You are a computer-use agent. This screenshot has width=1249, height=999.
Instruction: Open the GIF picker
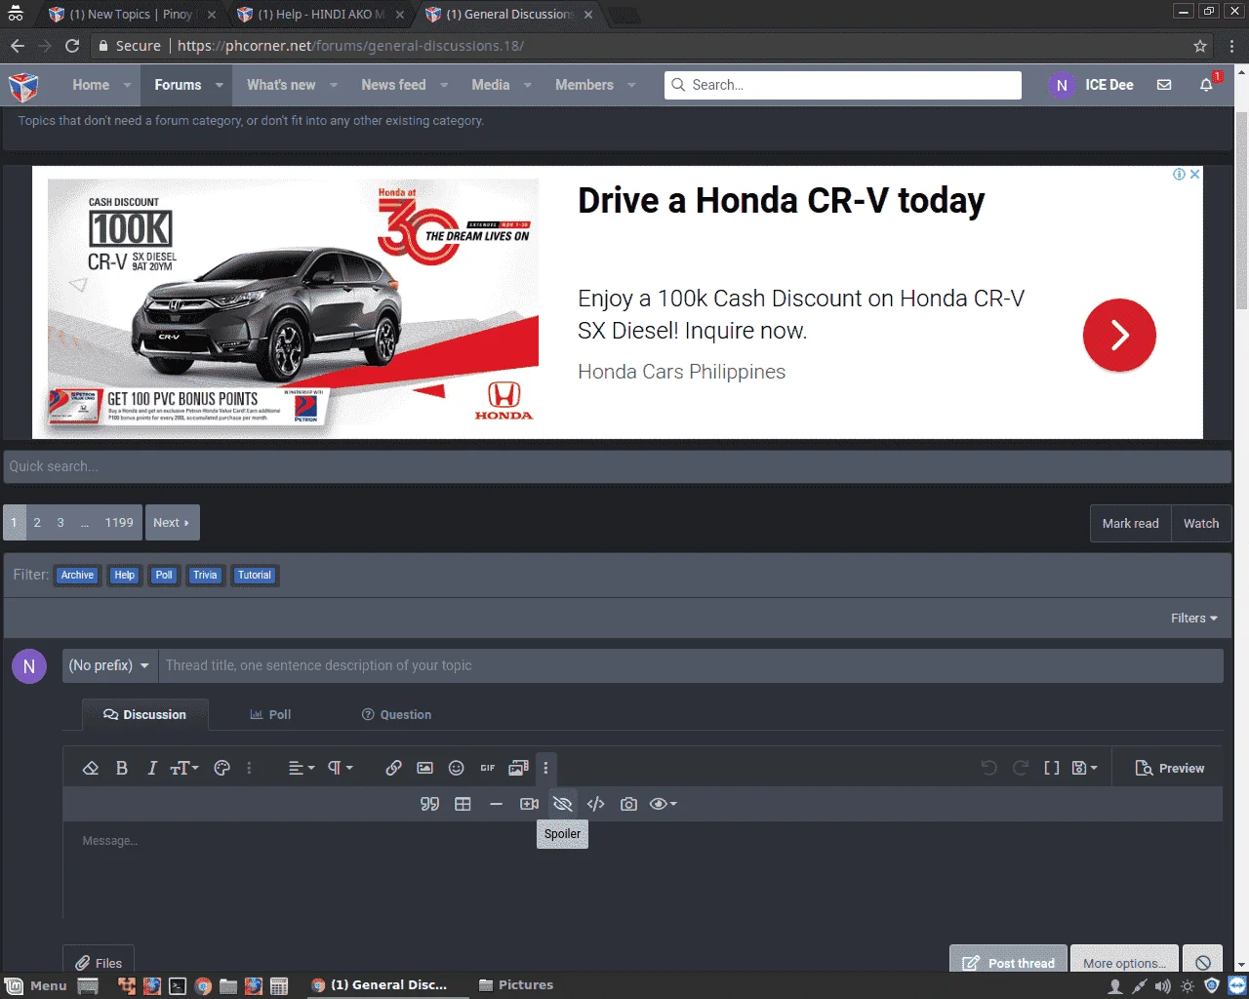[487, 768]
